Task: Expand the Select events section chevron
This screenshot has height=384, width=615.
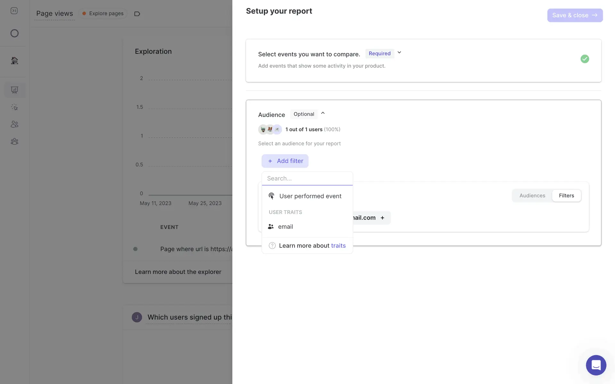Action: (399, 52)
